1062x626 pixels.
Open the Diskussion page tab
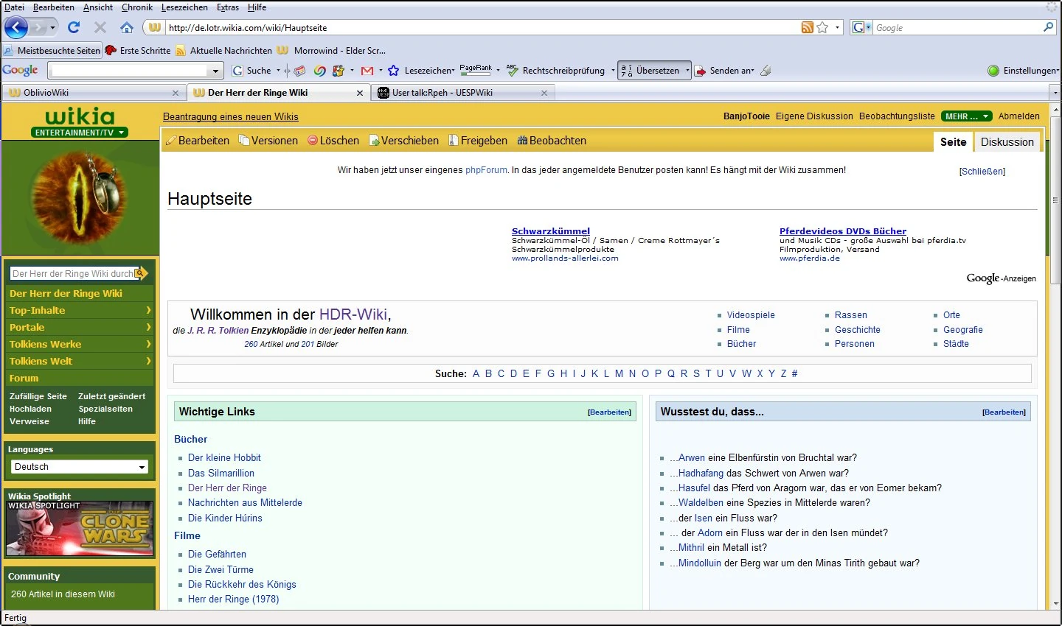coord(1007,142)
